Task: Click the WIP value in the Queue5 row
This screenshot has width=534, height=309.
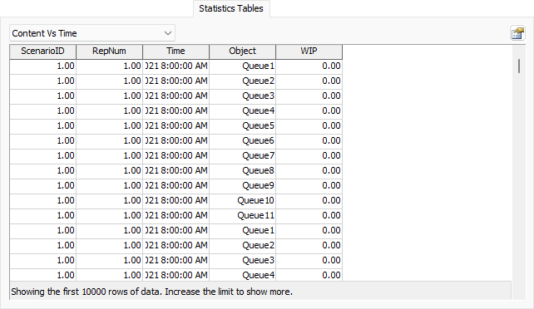Action: (309, 125)
